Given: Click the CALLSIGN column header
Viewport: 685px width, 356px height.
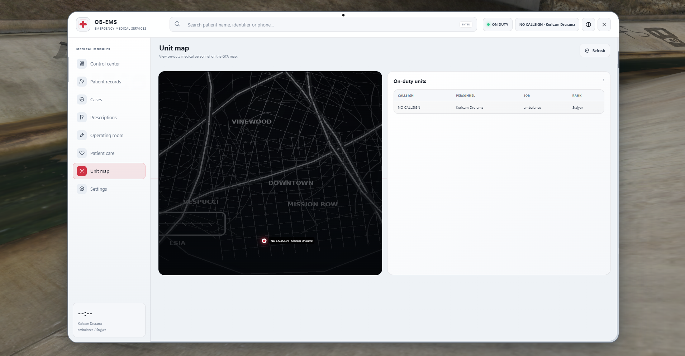Looking at the screenshot, I should pos(405,96).
